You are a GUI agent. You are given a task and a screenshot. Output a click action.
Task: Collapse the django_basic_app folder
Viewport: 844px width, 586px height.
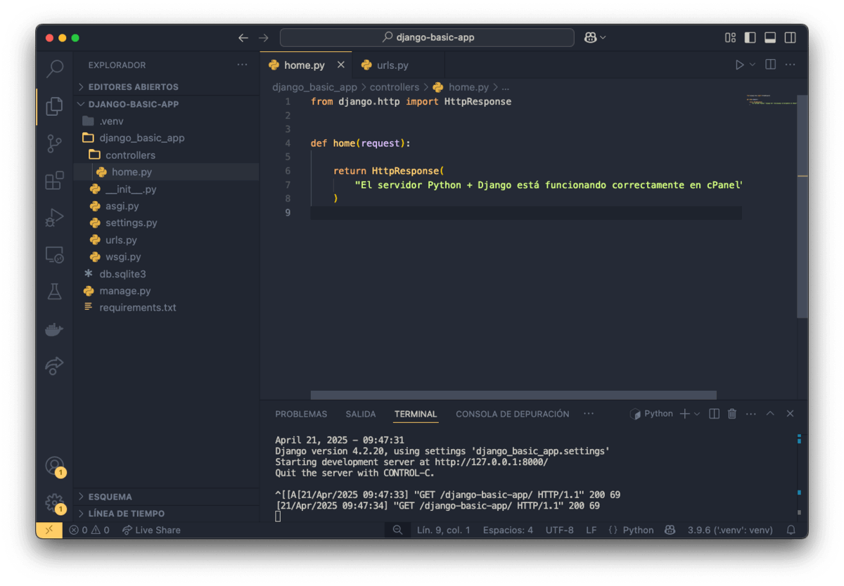pyautogui.click(x=166, y=138)
